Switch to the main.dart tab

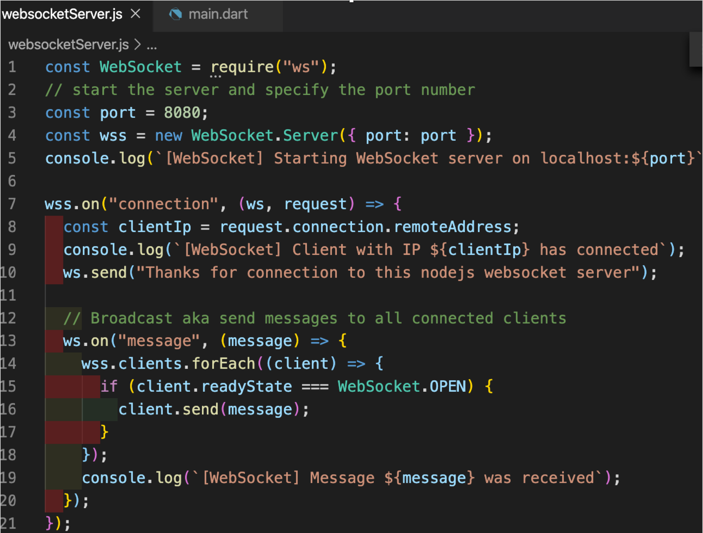click(x=218, y=14)
